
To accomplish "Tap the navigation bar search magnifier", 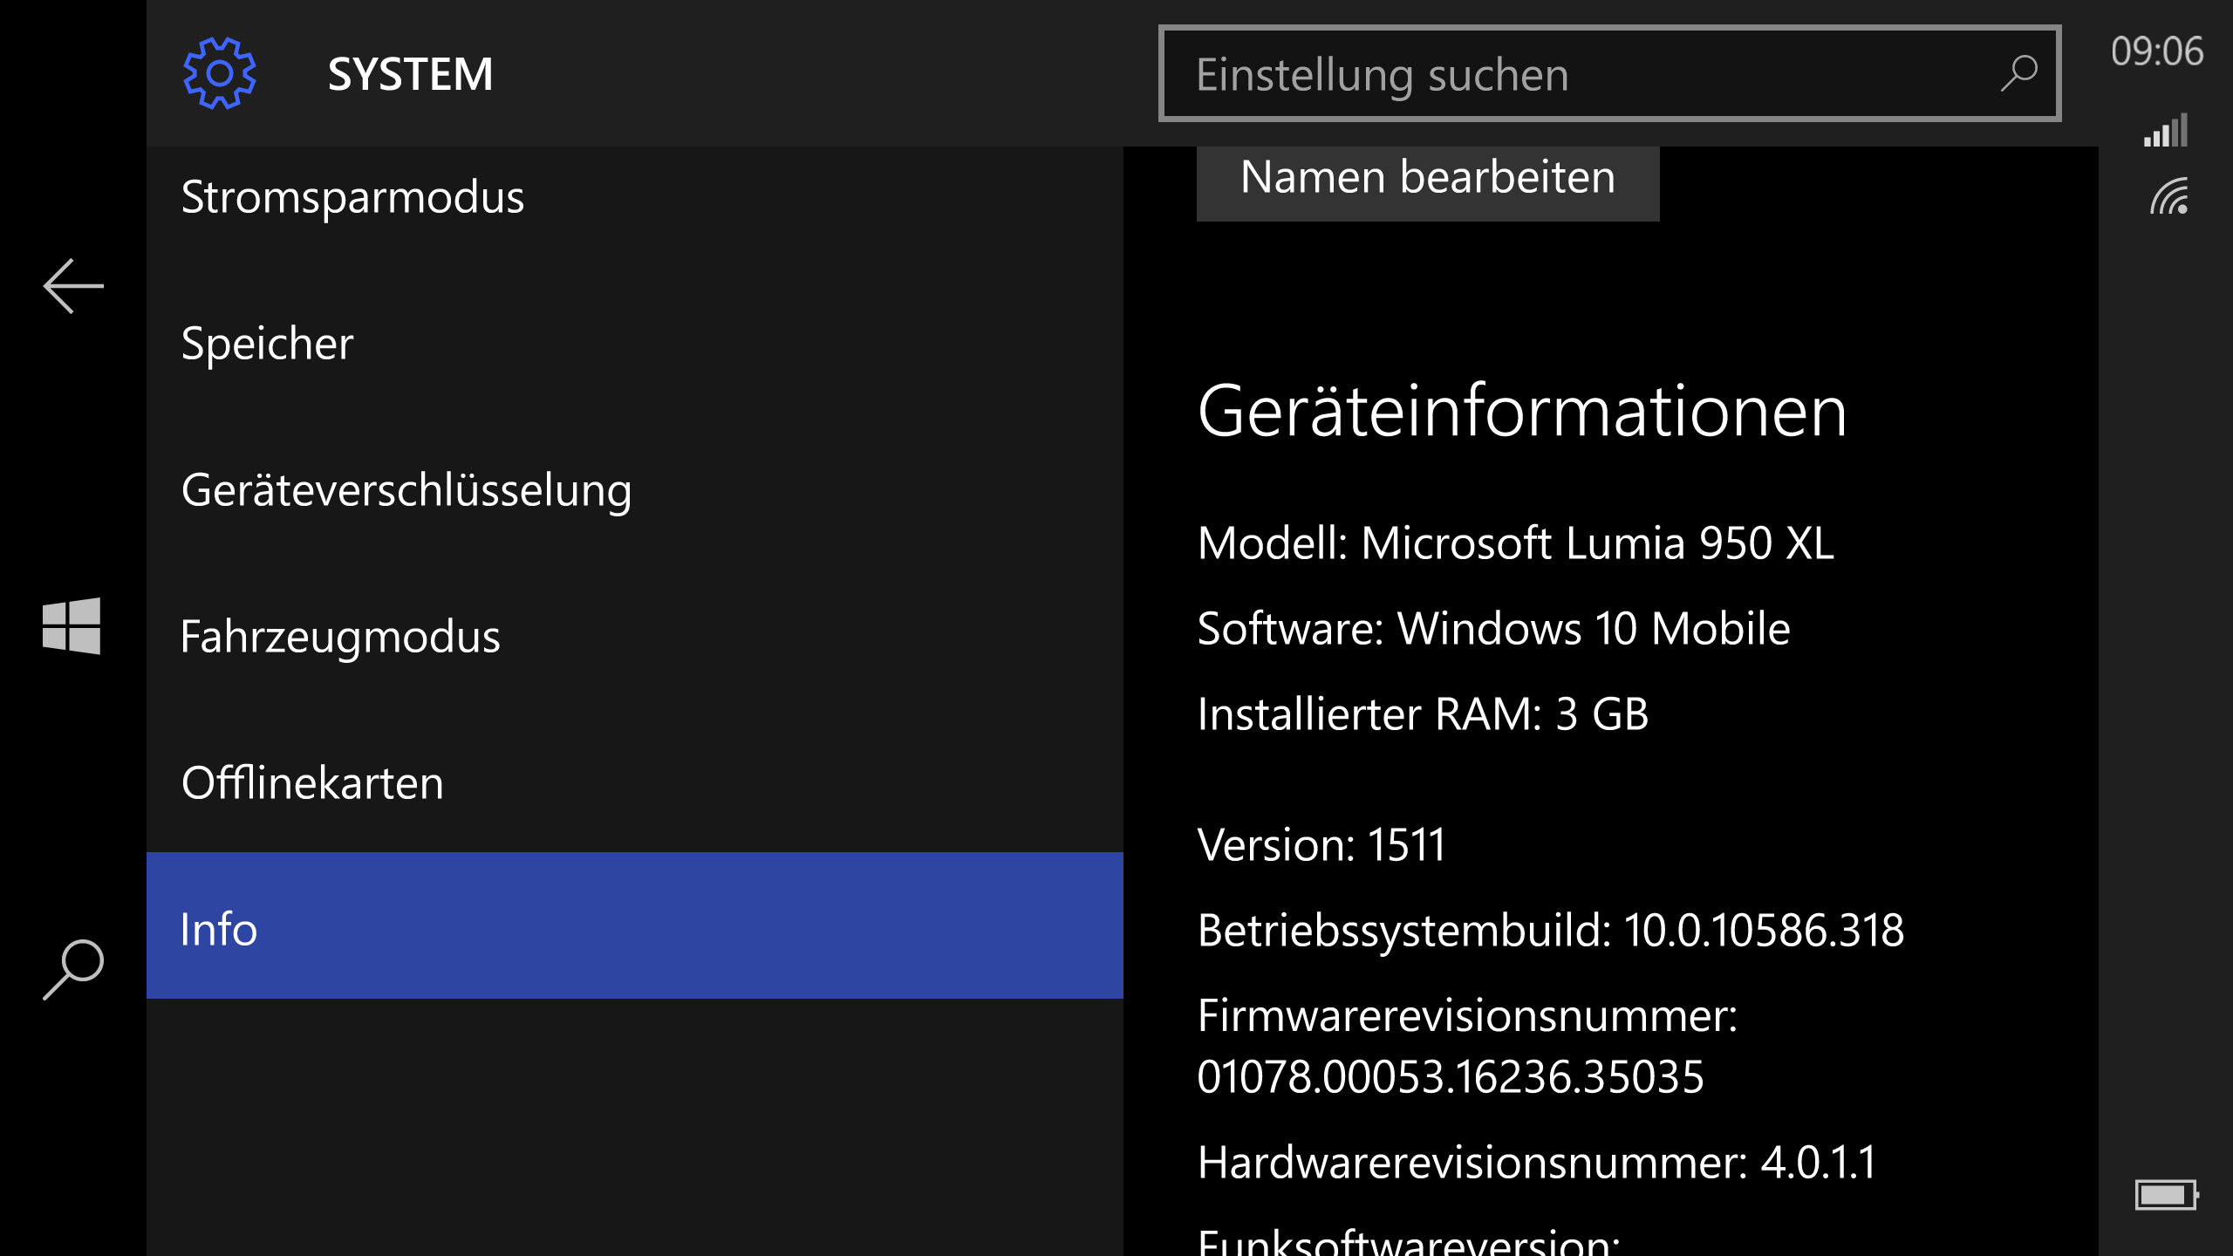I will pyautogui.click(x=73, y=969).
